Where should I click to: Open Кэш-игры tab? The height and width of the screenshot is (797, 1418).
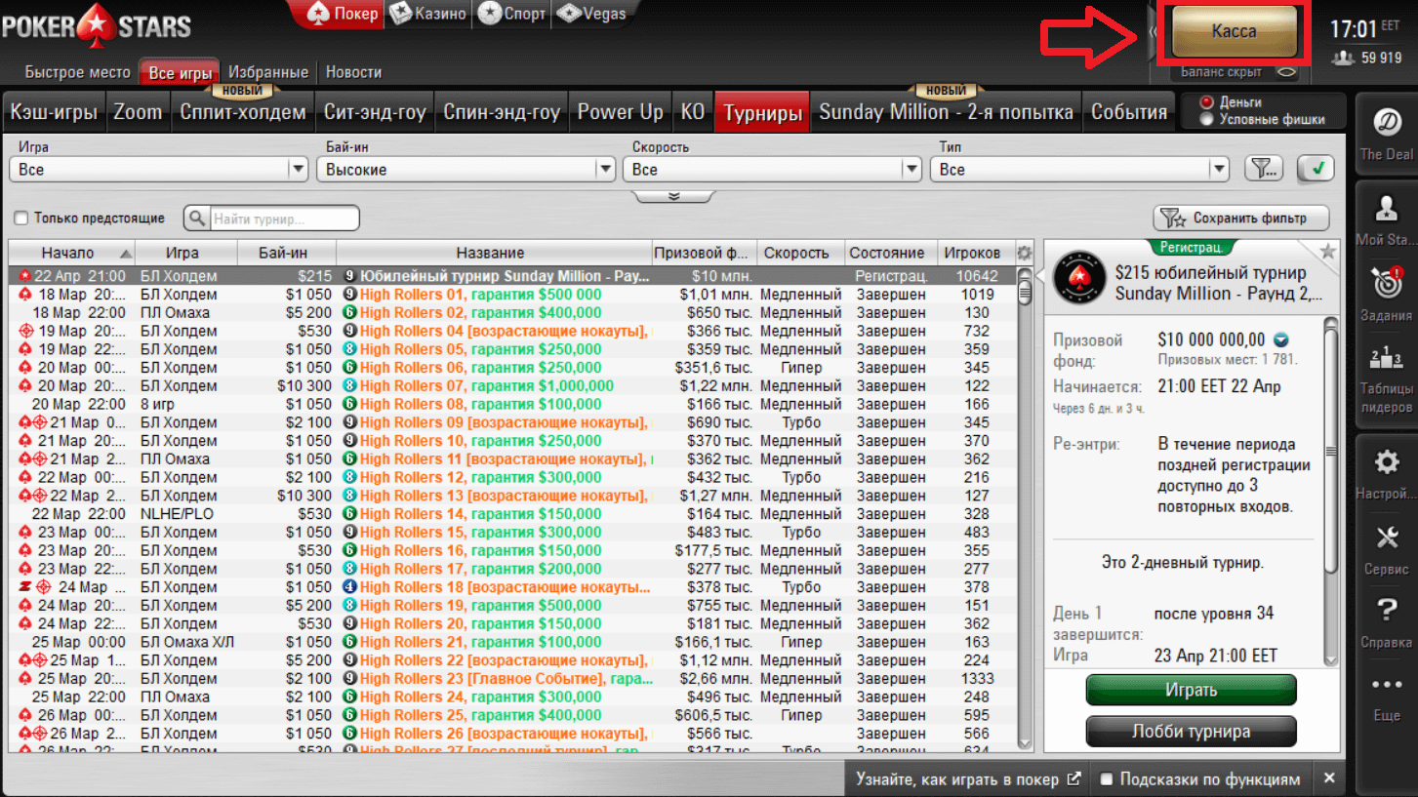click(x=54, y=112)
